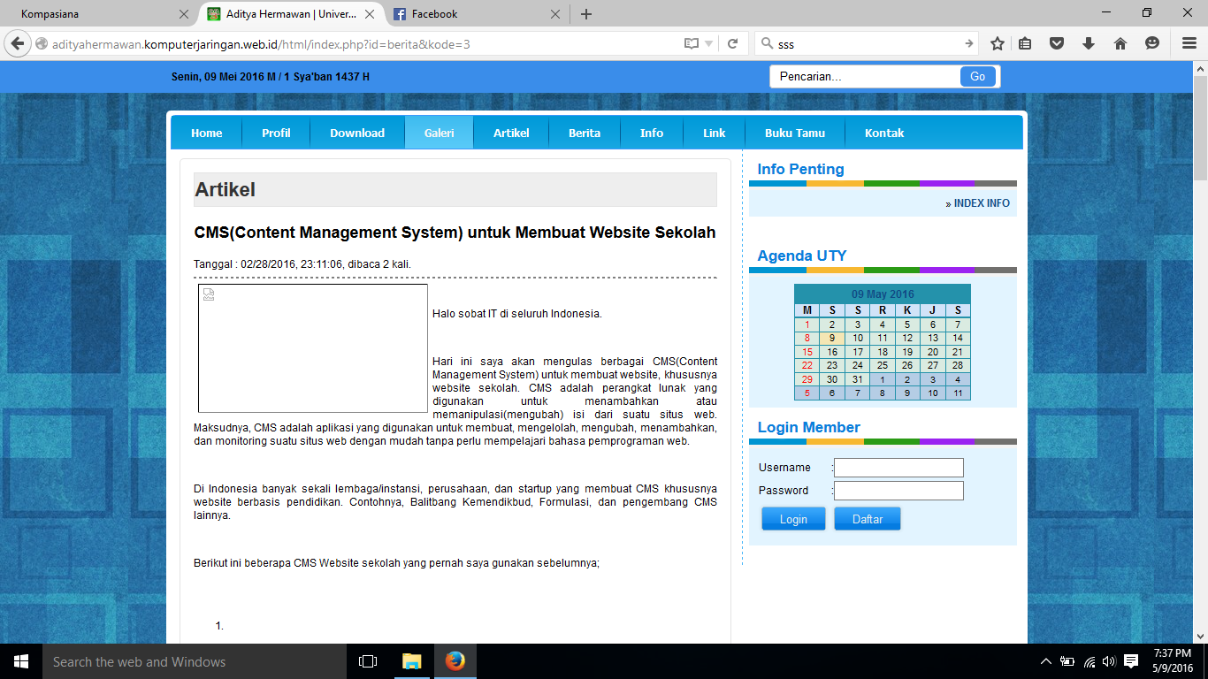The height and width of the screenshot is (679, 1208).
Task: Click Search the web and Windows box
Action: (x=195, y=661)
